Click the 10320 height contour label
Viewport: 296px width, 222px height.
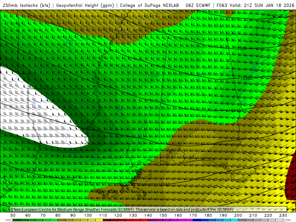[240, 48]
